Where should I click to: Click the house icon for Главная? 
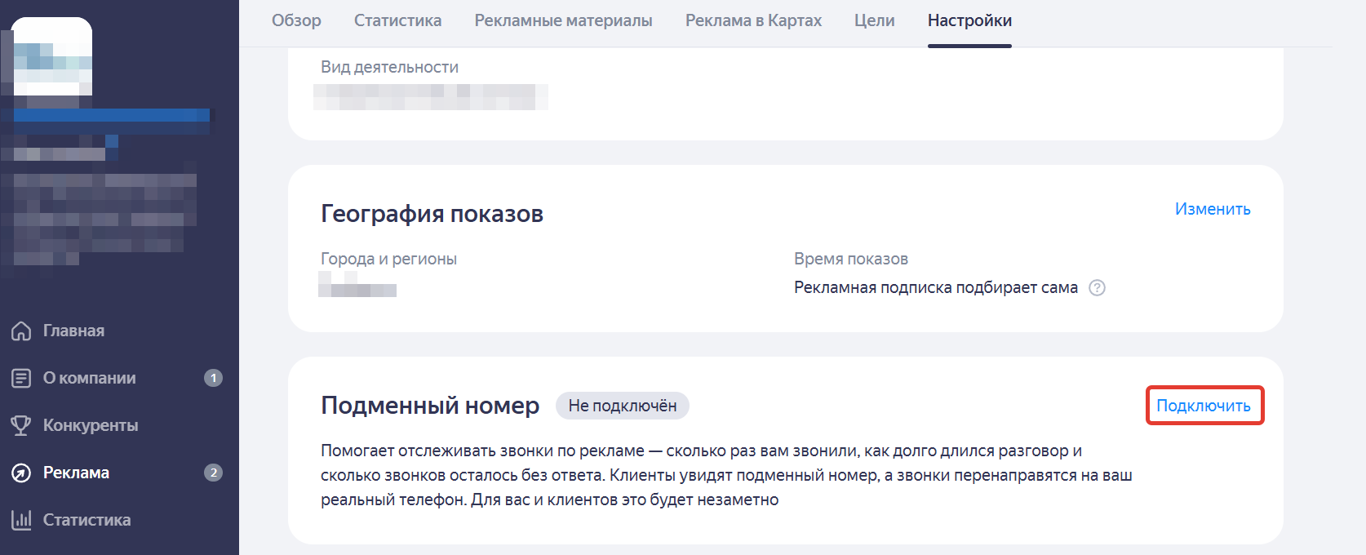tap(21, 331)
